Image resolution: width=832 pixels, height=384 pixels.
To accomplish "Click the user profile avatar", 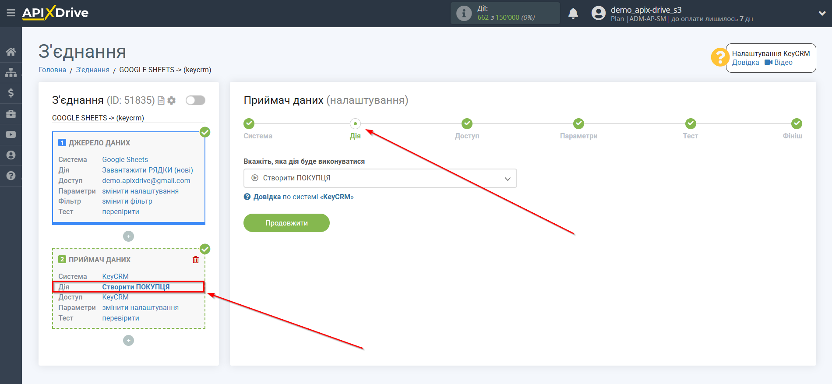I will [x=598, y=13].
